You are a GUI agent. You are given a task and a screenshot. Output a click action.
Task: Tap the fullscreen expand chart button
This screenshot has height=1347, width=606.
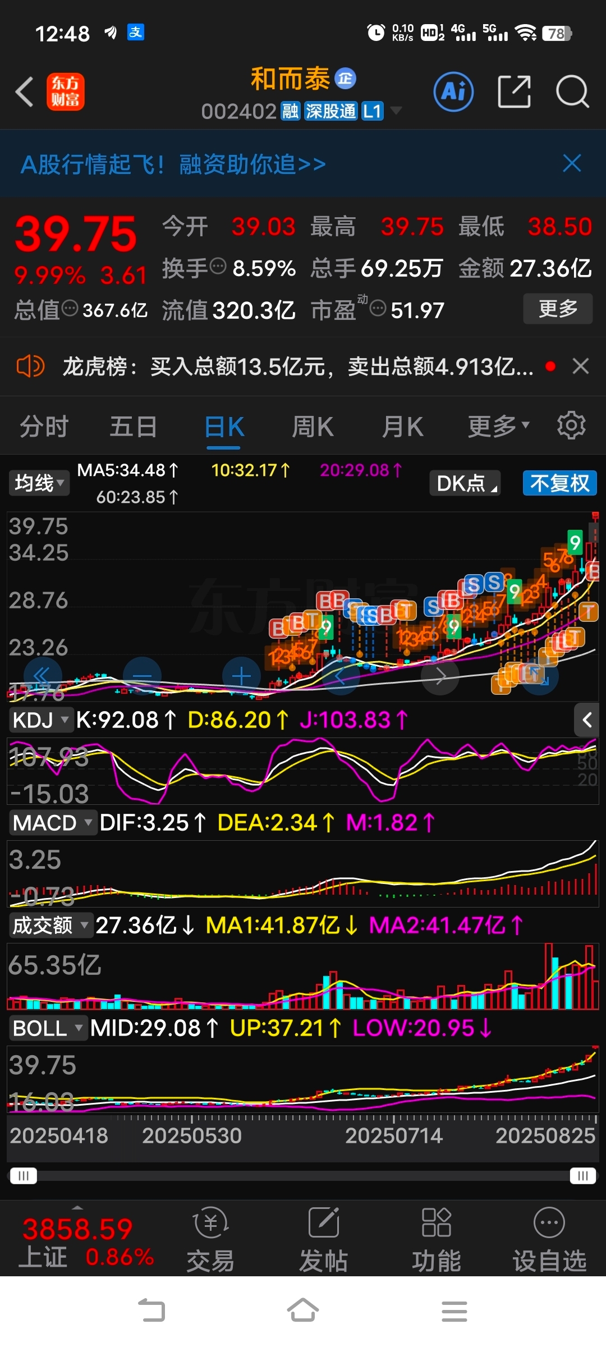pos(540,676)
